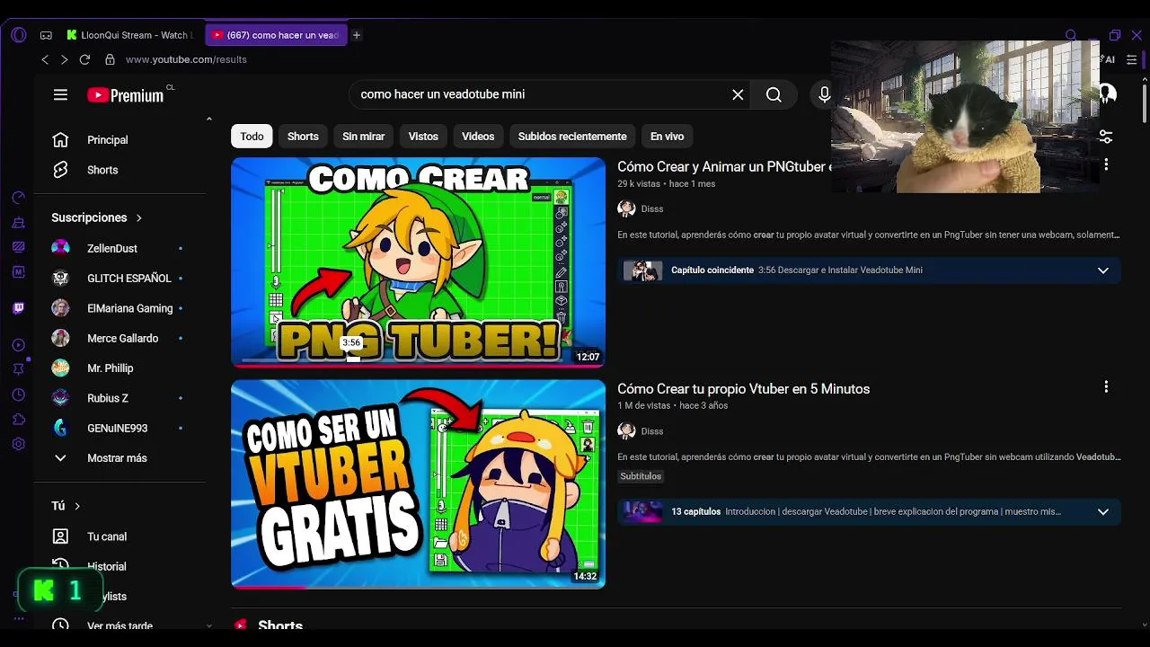
Task: Expand the 'Tú' section
Action: pyautogui.click(x=66, y=506)
